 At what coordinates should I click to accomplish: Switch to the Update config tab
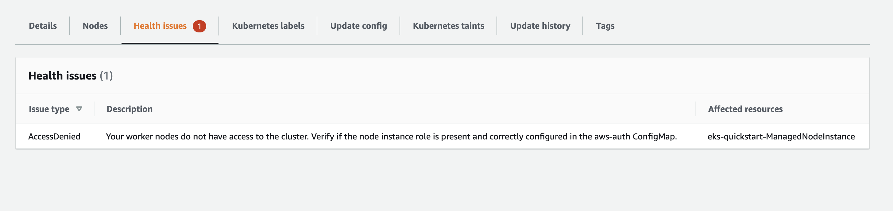tap(358, 26)
